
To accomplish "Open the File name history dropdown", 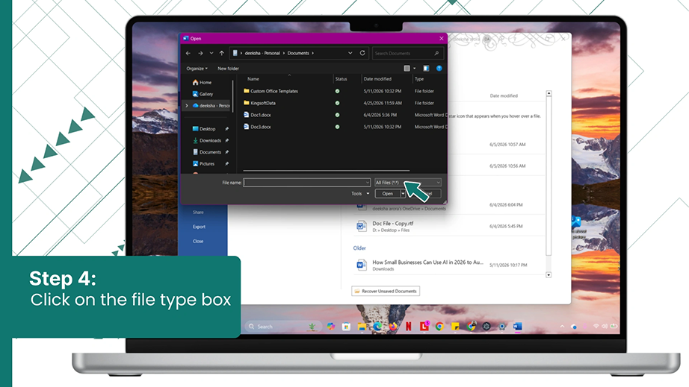I will (x=368, y=183).
